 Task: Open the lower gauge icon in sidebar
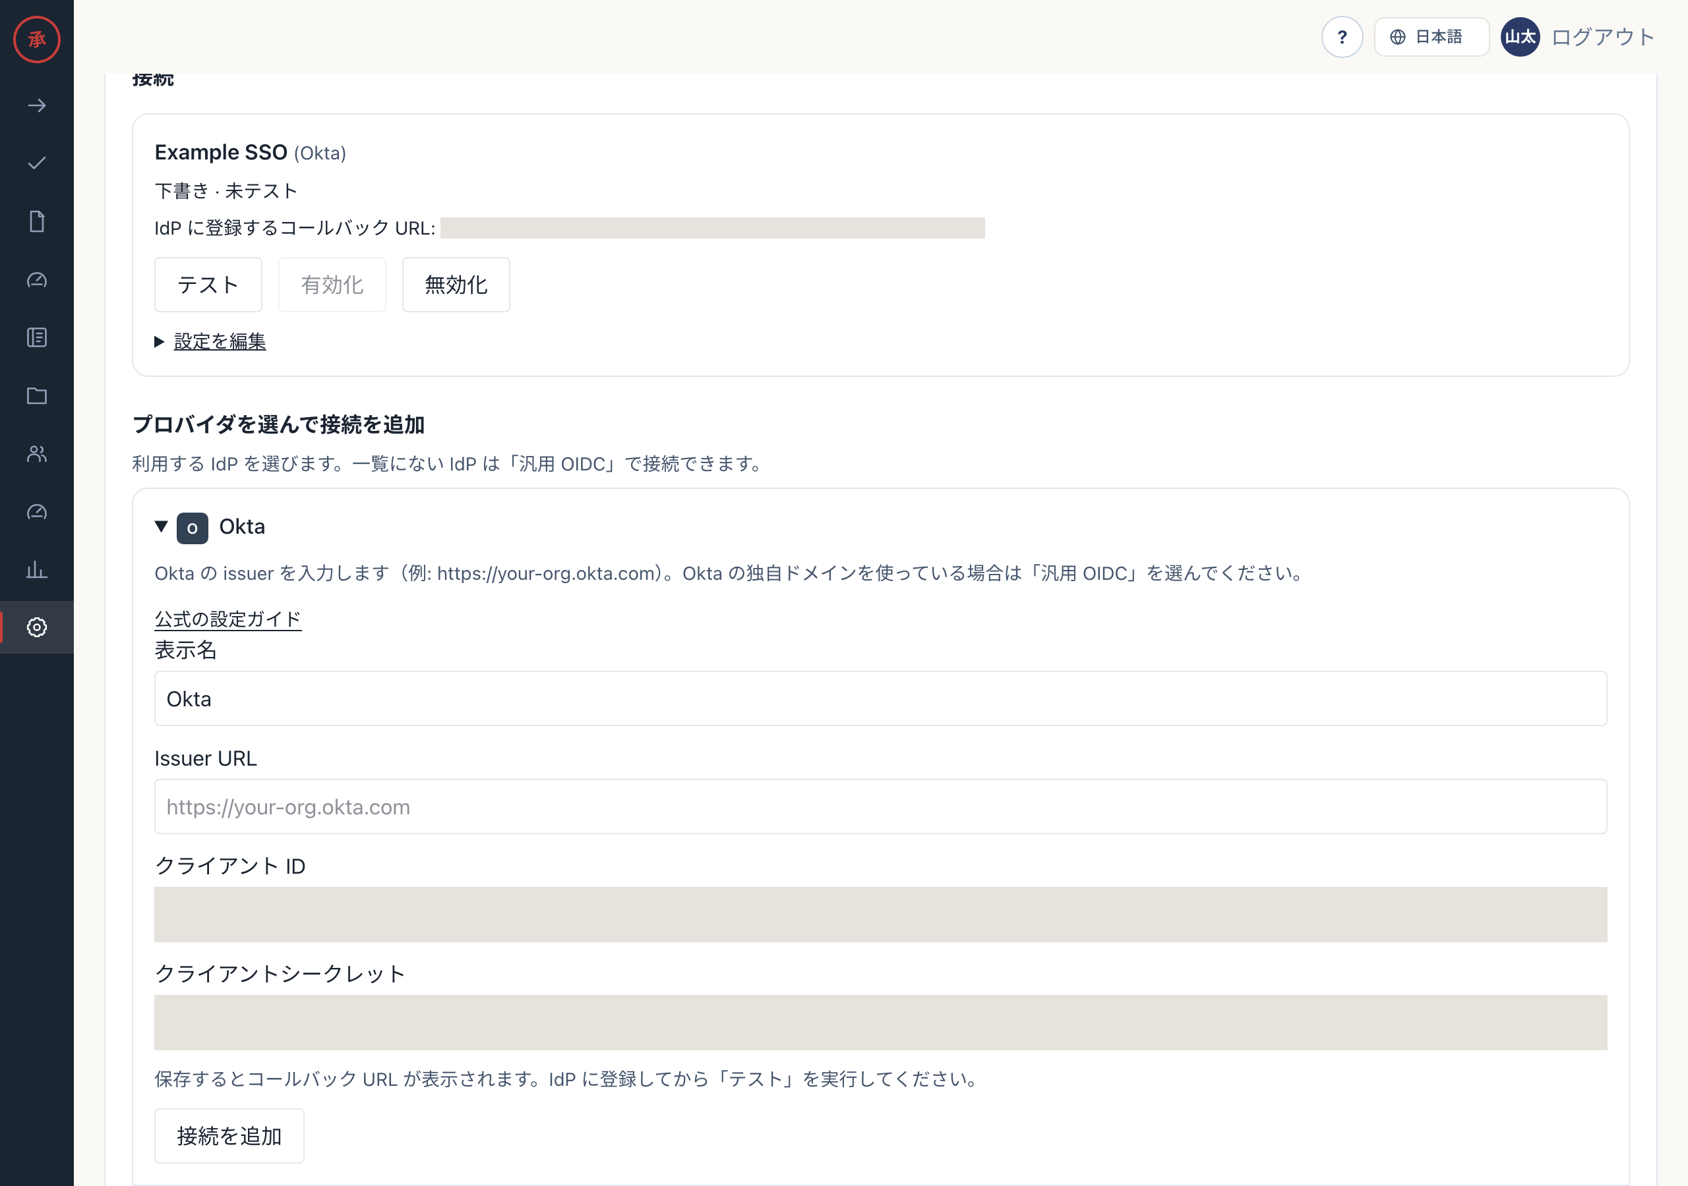coord(37,512)
